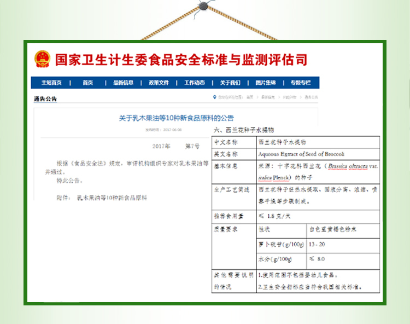Open the 最新信息 menu item

coord(123,83)
